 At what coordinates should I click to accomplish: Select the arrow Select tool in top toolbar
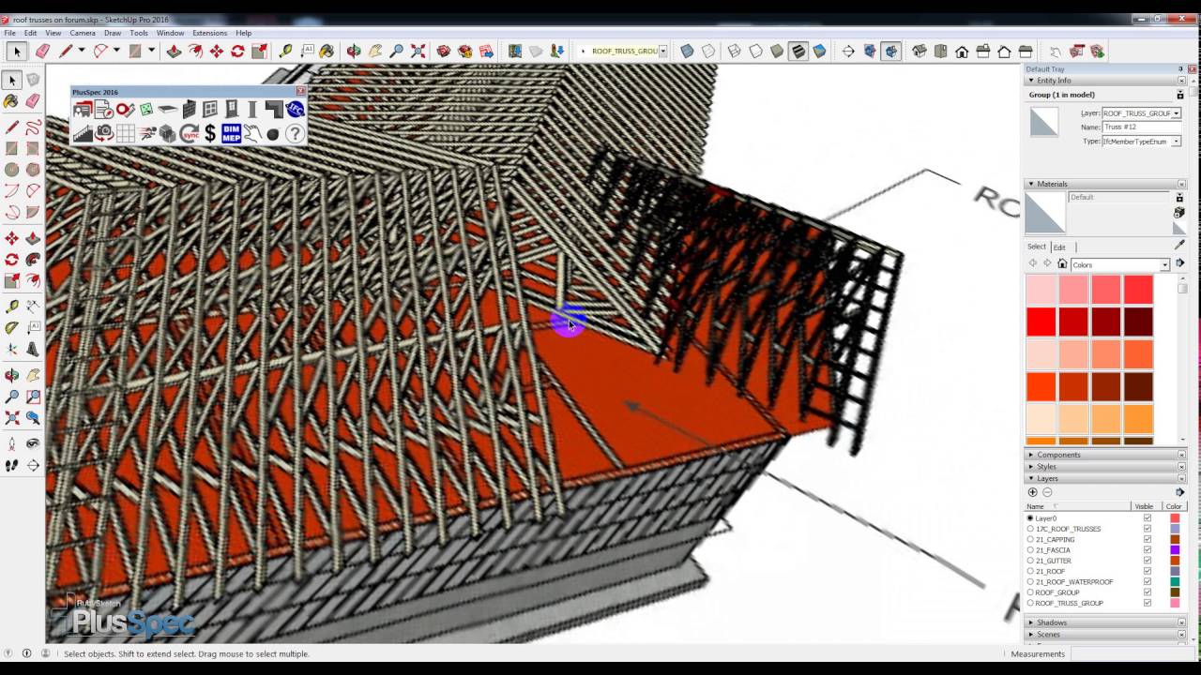(17, 52)
